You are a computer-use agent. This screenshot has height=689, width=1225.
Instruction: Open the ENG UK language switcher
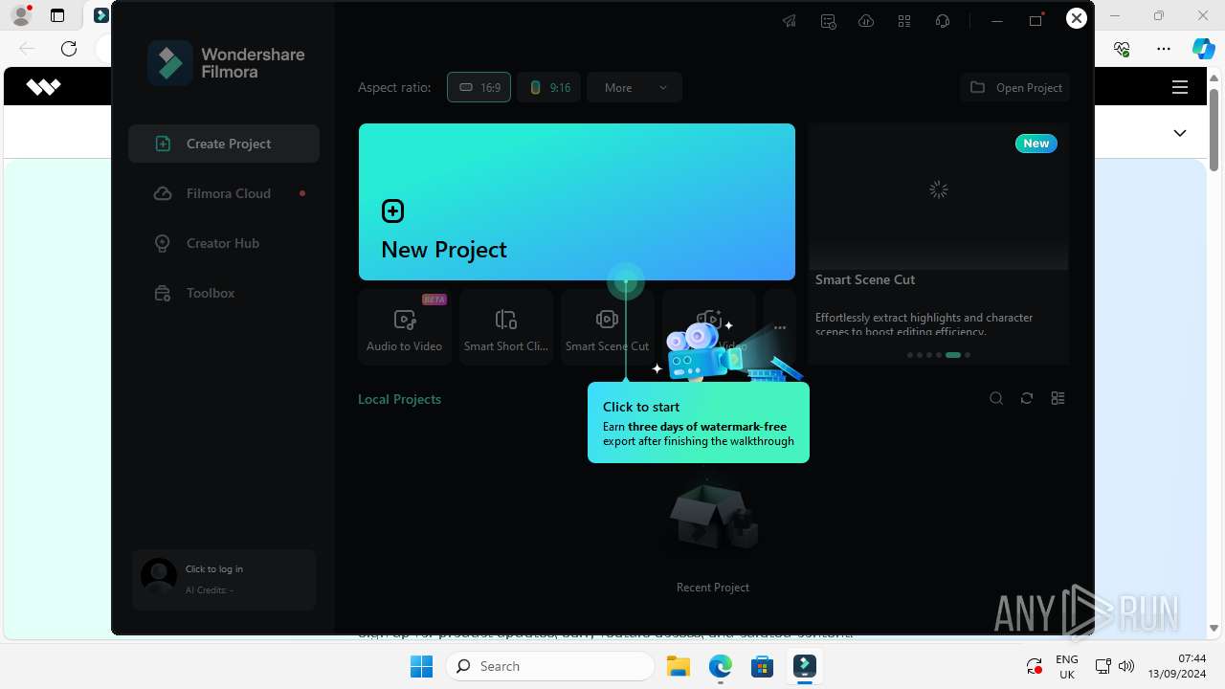[x=1067, y=666]
